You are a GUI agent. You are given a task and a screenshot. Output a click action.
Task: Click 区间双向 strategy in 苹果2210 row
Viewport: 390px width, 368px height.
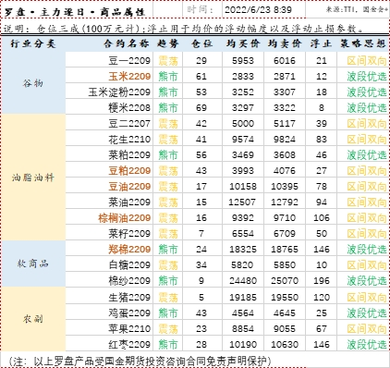click(367, 329)
